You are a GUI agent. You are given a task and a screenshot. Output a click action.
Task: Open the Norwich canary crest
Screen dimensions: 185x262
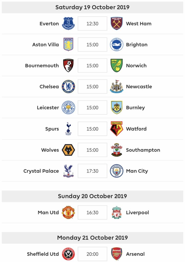click(117, 65)
